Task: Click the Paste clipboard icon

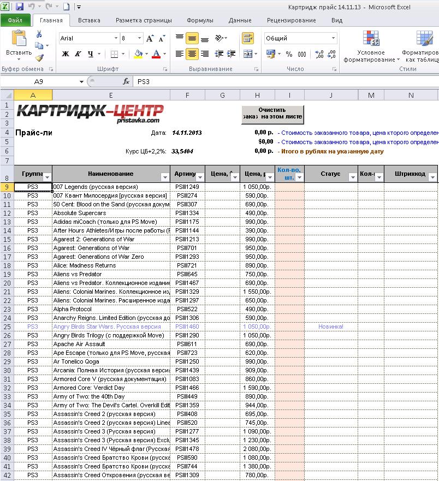Action: [19, 39]
